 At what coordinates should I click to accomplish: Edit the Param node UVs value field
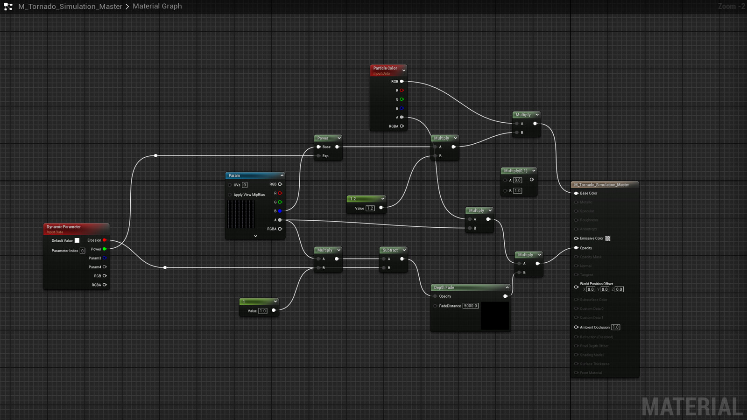pos(245,185)
